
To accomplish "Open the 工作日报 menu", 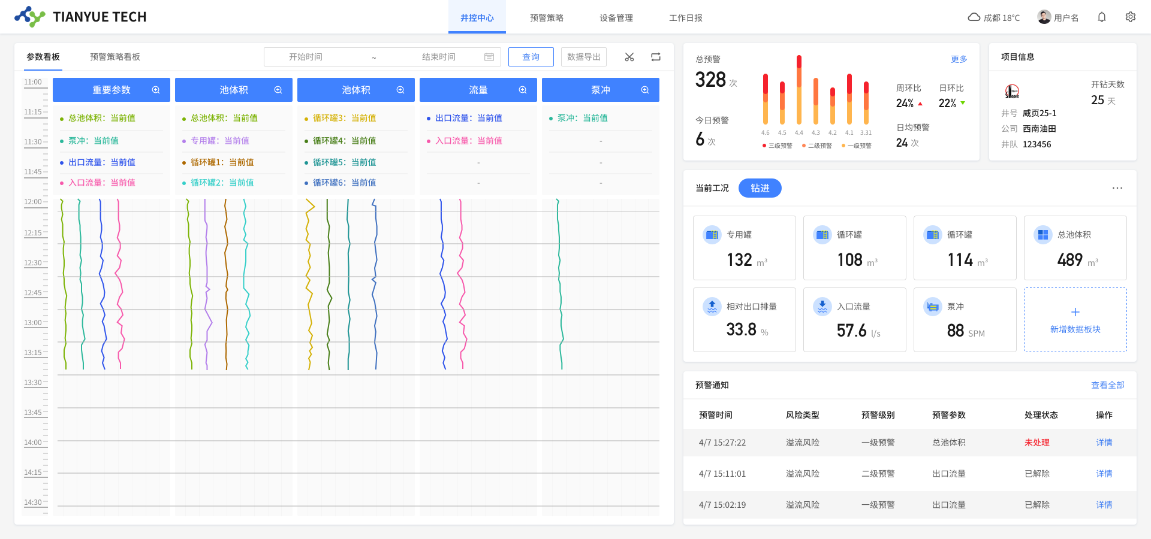I will (686, 18).
